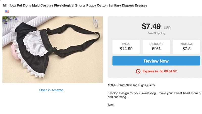Click the Mimibox Pet Dogs product title
202x114 pixels.
point(75,5)
